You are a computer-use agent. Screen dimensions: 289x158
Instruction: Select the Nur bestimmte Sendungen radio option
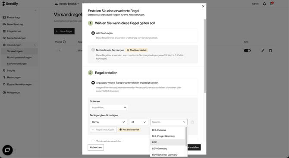coord(93,50)
